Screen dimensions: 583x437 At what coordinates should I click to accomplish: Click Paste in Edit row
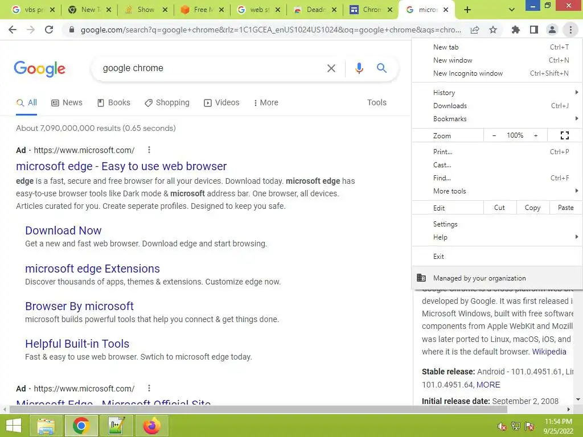point(566,208)
